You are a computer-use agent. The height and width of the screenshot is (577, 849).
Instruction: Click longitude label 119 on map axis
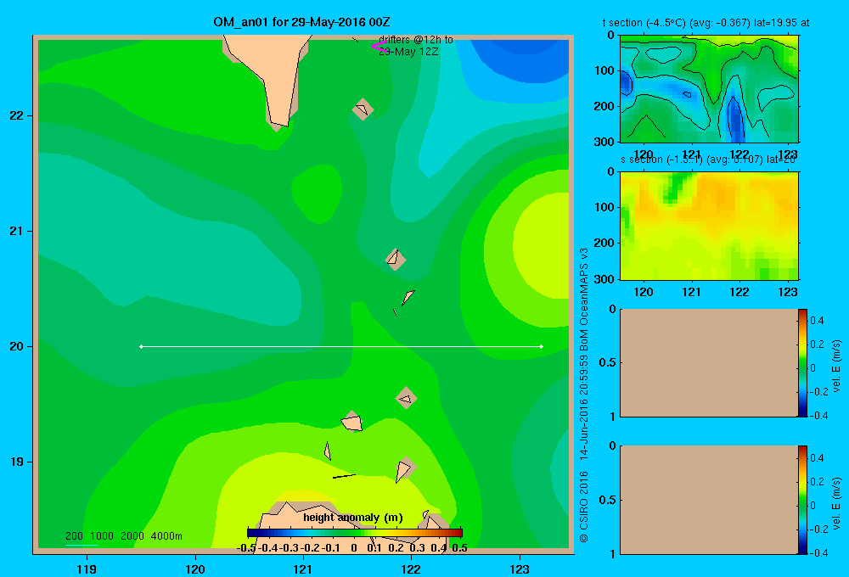[87, 569]
